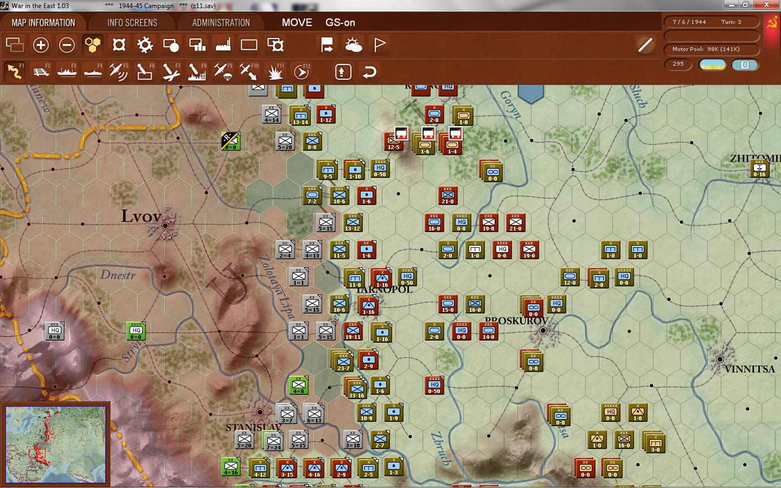The width and height of the screenshot is (781, 488).
Task: Click the plain rectangle toolbar icon
Action: 249,44
